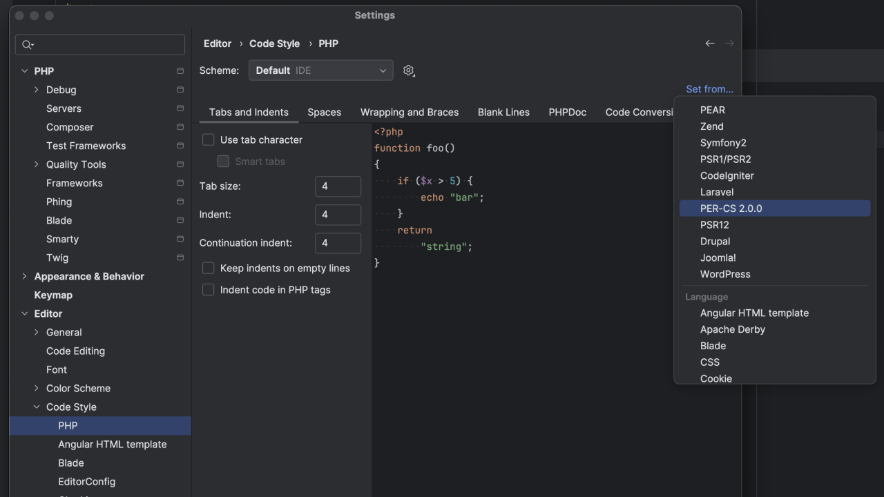
Task: Choose PER-CS 2.0.0 from the list
Action: [731, 208]
